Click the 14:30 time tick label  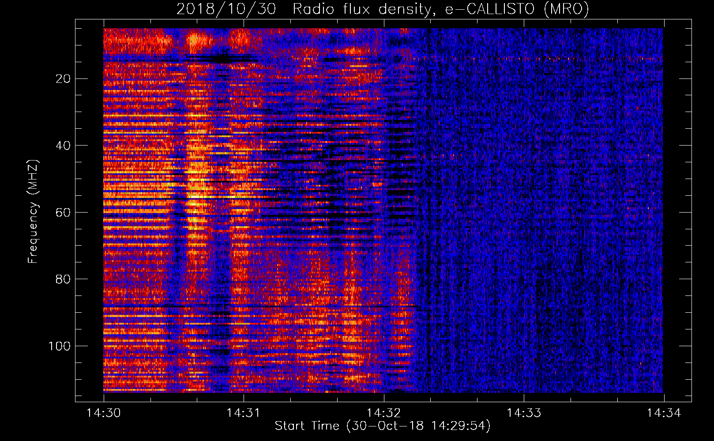point(104,413)
